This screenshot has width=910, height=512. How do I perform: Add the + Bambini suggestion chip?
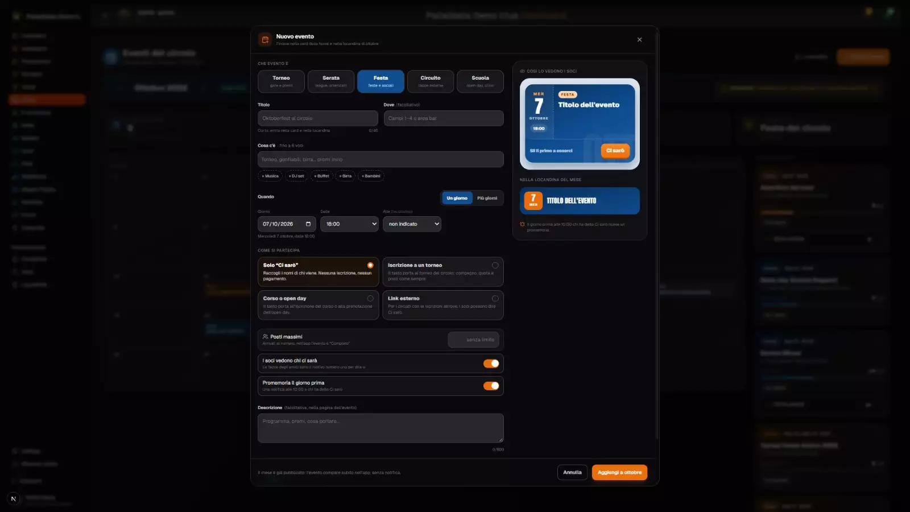[371, 176]
